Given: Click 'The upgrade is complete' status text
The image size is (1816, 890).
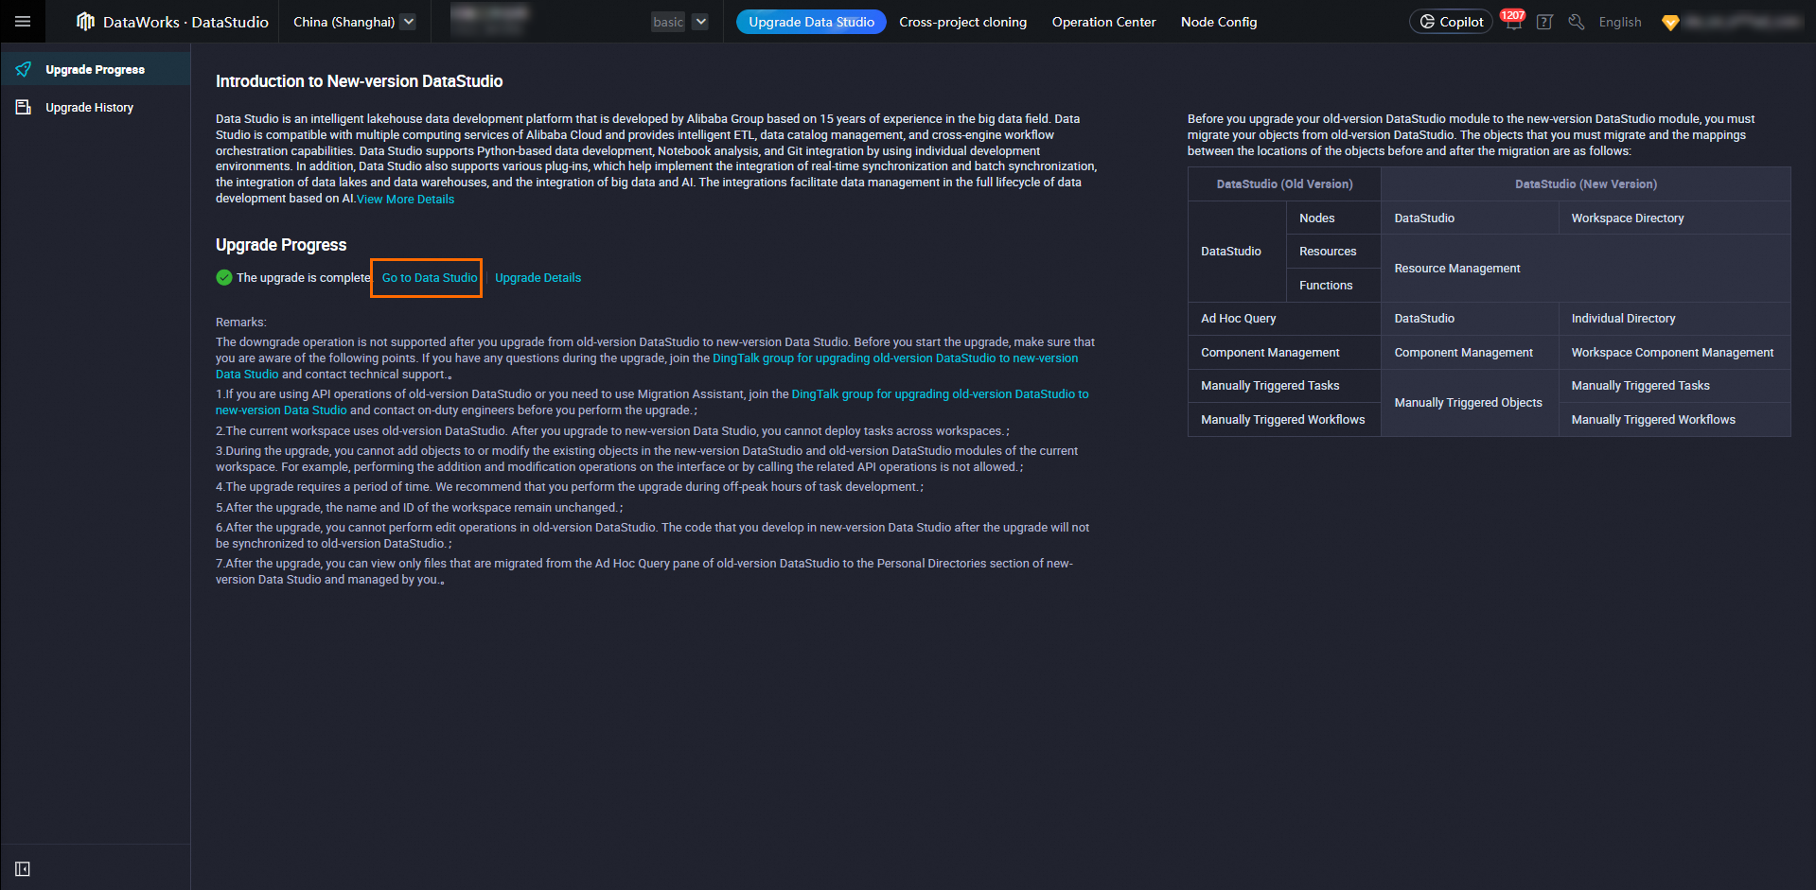Looking at the screenshot, I should [x=303, y=277].
